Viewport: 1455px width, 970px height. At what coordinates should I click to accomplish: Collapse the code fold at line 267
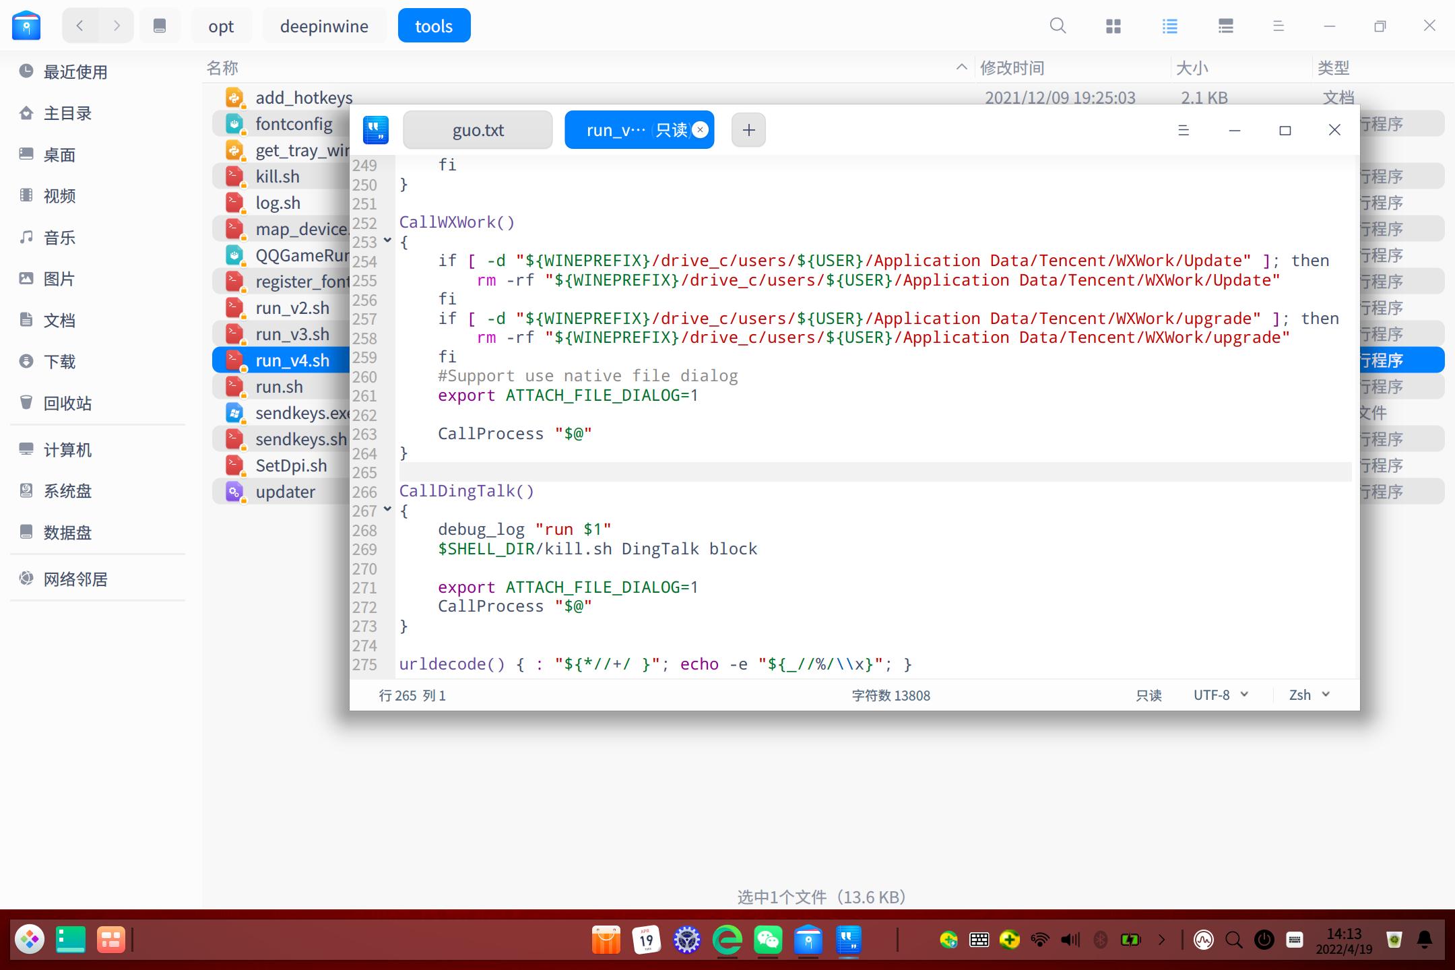[x=387, y=509]
